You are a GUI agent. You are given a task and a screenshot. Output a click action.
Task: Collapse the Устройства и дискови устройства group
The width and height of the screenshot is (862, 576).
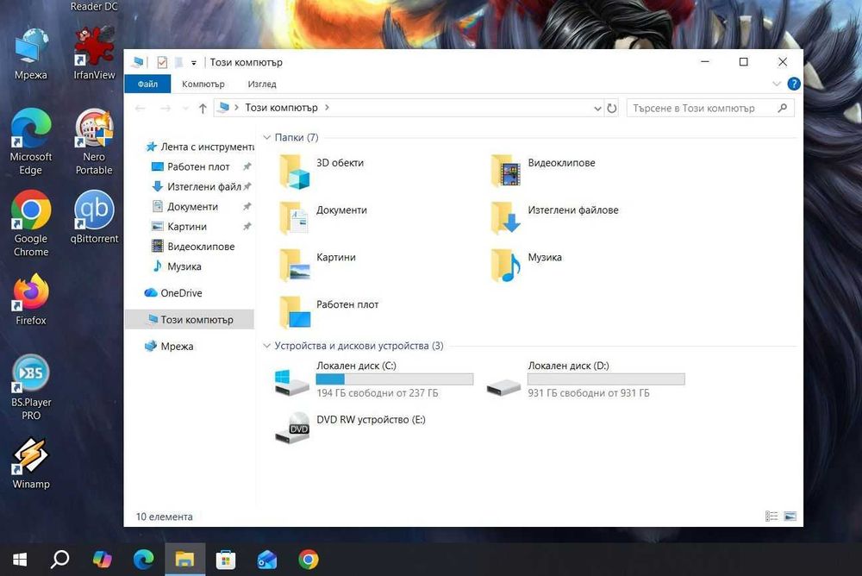(267, 346)
